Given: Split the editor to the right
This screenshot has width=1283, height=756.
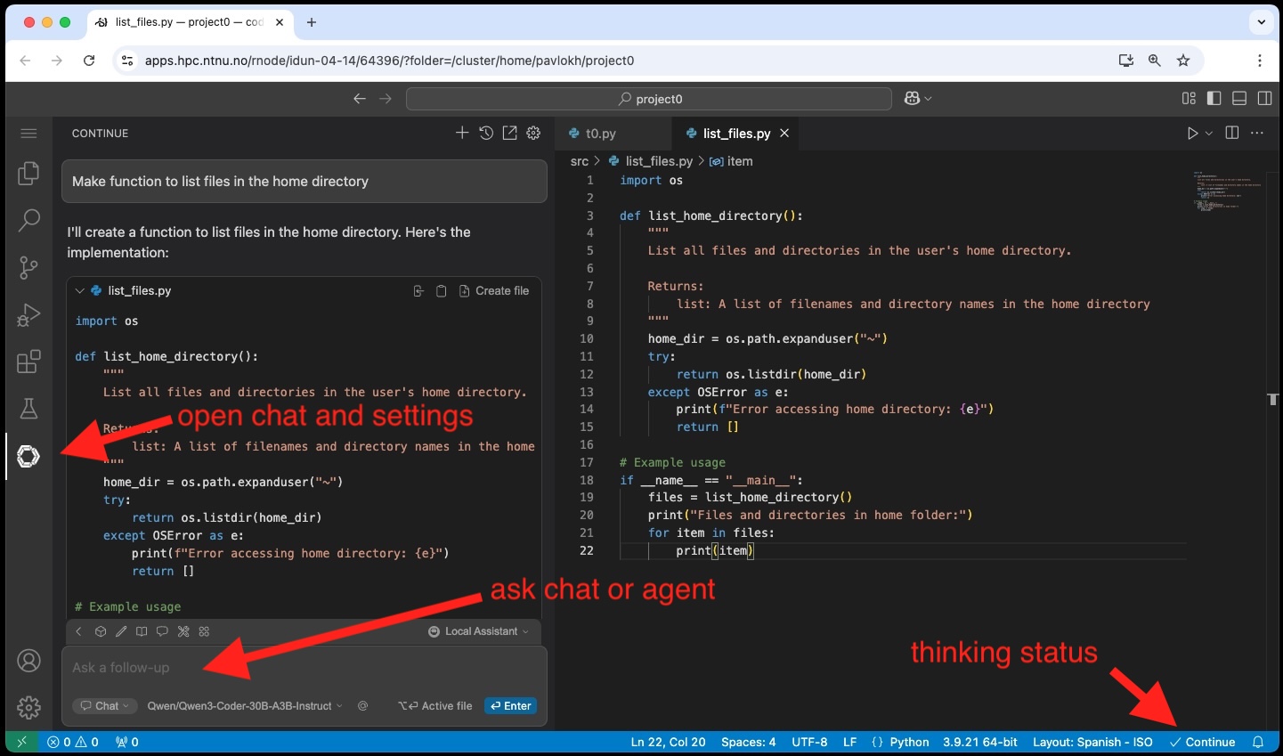Looking at the screenshot, I should click(x=1232, y=133).
